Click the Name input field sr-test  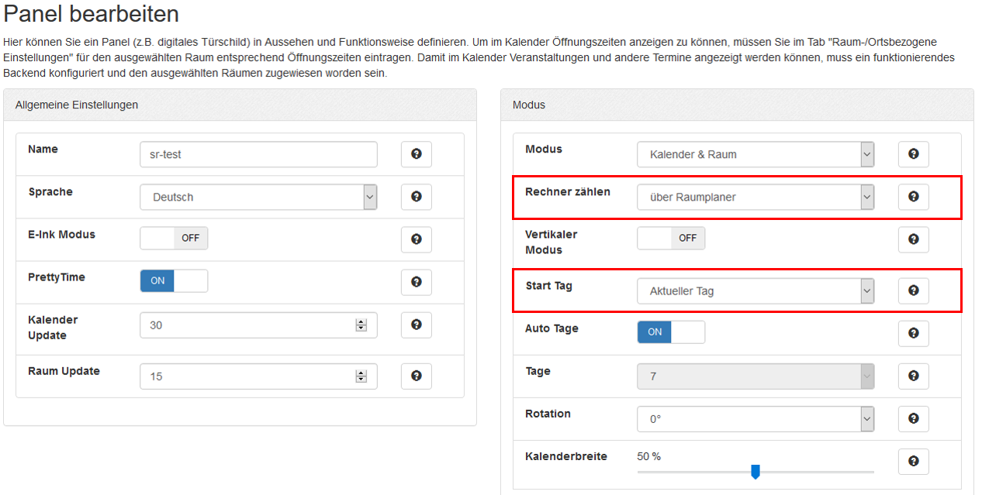[258, 154]
